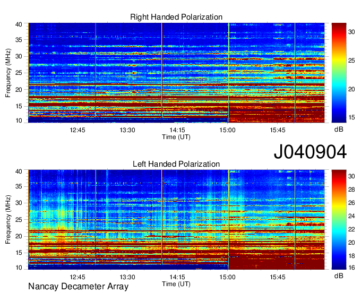This screenshot has width=361, height=293.
Task: Click the dB unit label under top color bar
Action: pos(339,130)
